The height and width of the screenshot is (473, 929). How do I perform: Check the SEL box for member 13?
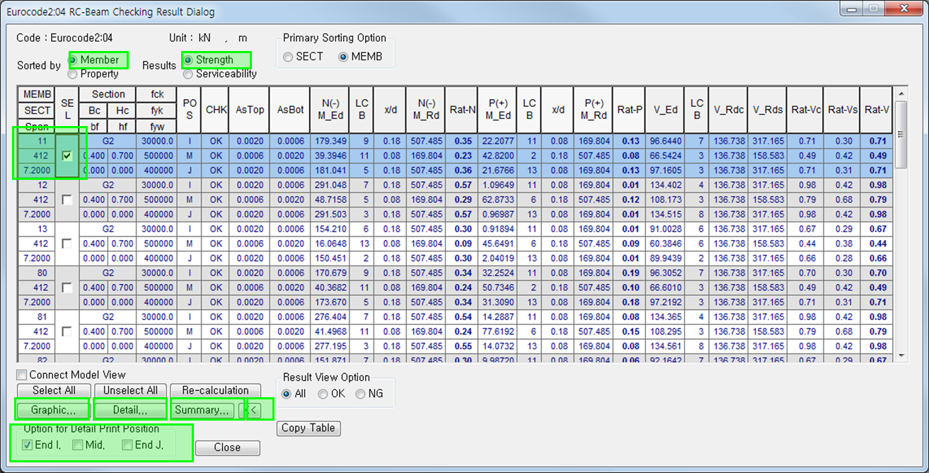[x=67, y=244]
